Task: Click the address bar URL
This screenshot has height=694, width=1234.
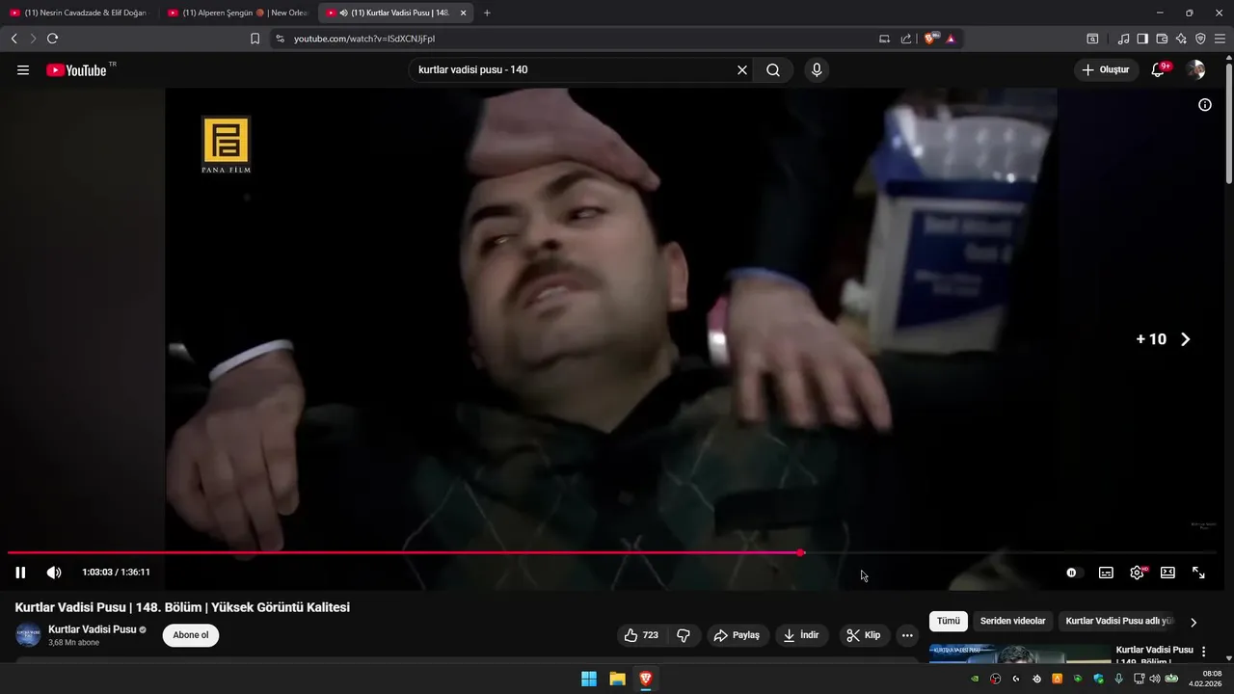Action: point(364,39)
